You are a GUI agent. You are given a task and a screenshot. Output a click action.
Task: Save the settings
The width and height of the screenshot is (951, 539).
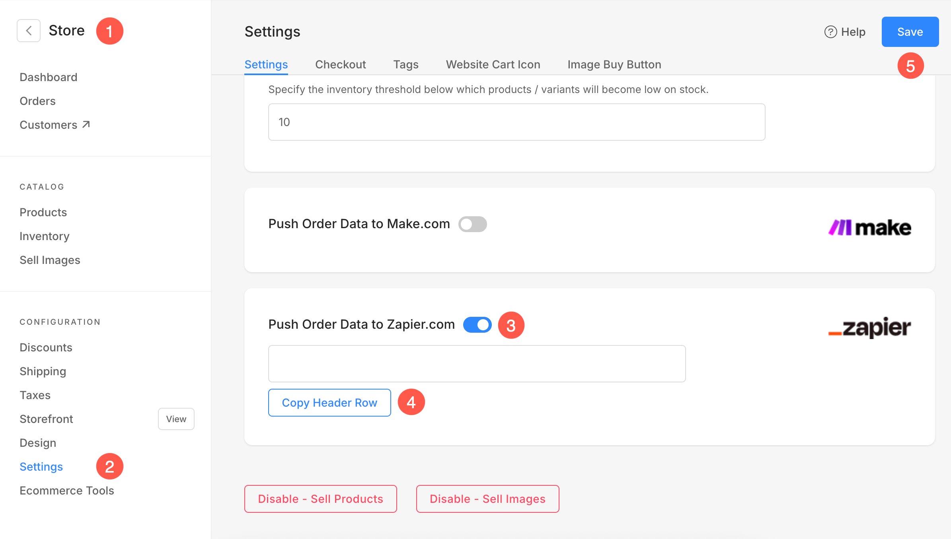point(910,32)
